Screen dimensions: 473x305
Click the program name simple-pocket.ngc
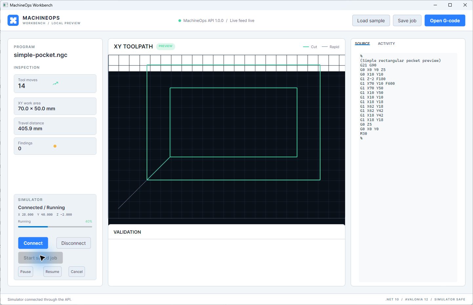[x=41, y=55]
